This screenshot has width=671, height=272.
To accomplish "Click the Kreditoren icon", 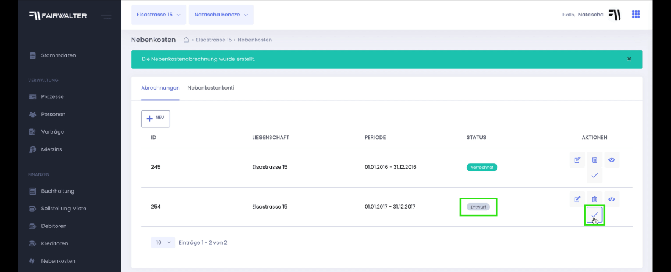I will pos(32,243).
